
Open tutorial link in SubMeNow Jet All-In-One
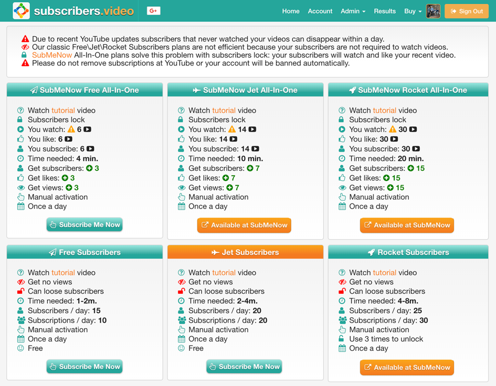tap(224, 110)
